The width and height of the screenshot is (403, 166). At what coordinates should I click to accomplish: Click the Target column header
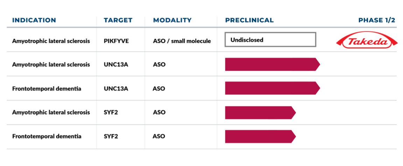(x=118, y=20)
